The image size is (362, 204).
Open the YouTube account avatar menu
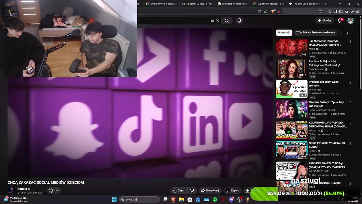(x=350, y=20)
